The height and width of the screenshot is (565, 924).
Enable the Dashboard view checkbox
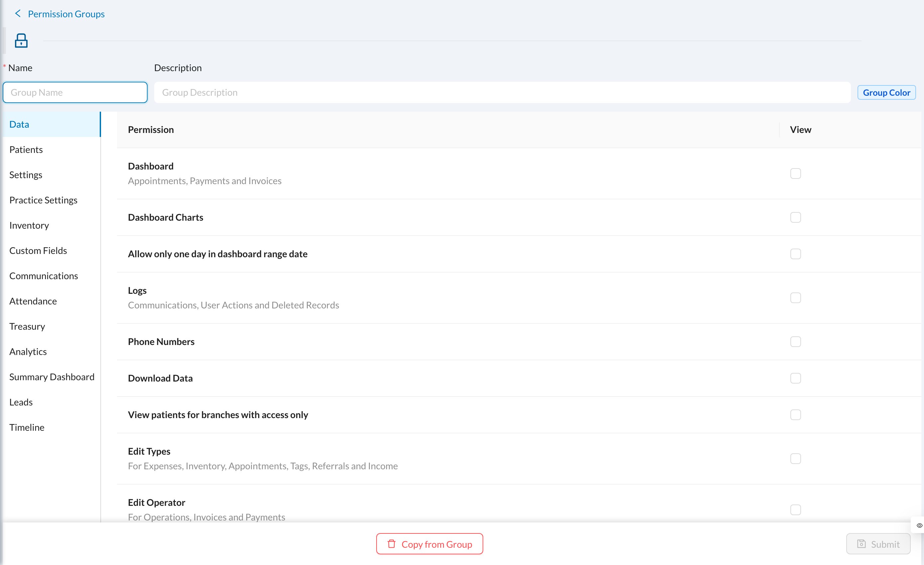(x=795, y=173)
